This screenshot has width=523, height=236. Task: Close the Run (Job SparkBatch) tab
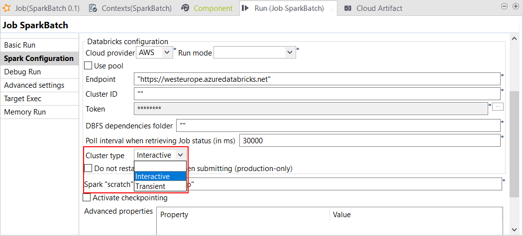(x=332, y=9)
